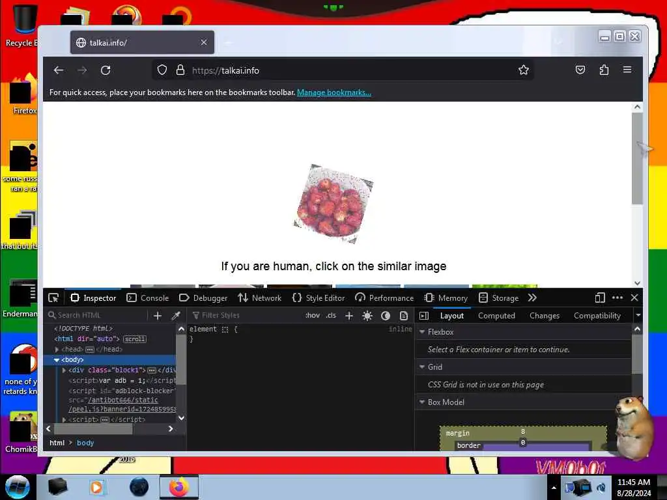Expand the last script node
The width and height of the screenshot is (667, 500).
click(64, 419)
